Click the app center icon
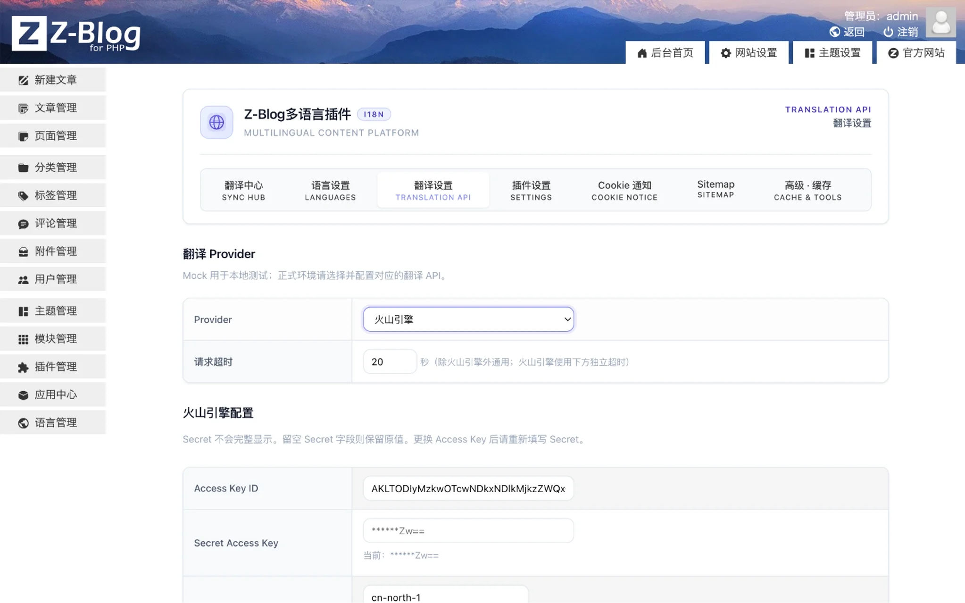Screen dimensions: 965x603 pyautogui.click(x=23, y=395)
